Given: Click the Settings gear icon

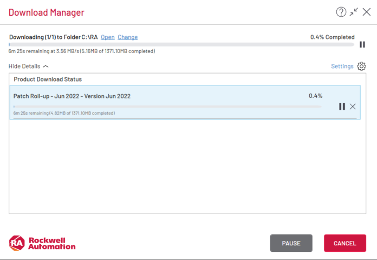Looking at the screenshot, I should [x=362, y=66].
